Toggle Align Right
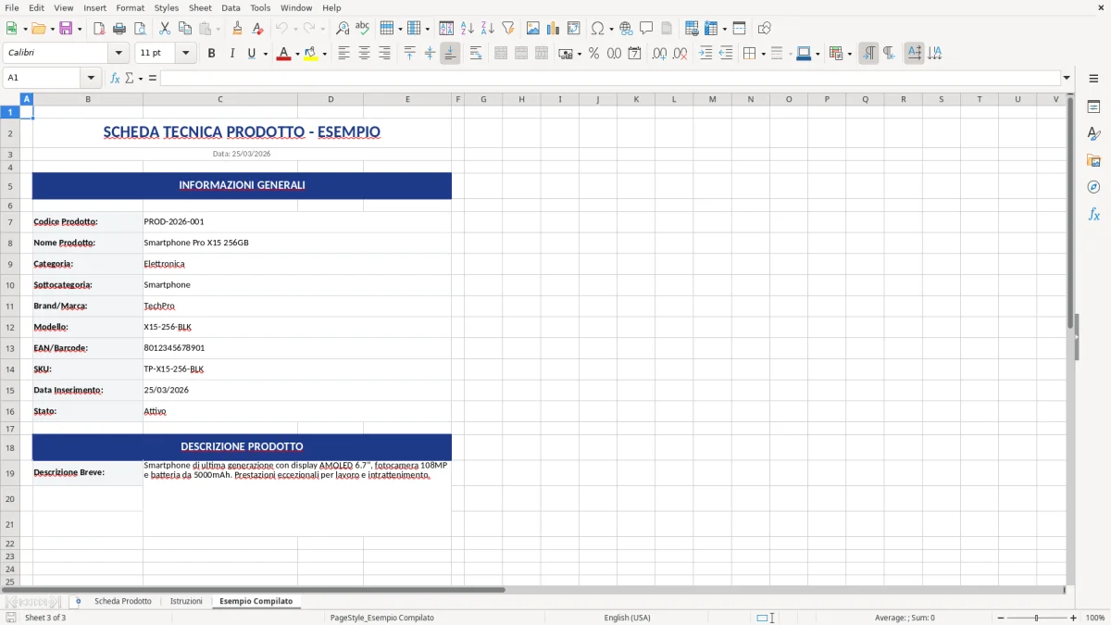The image size is (1111, 625). (x=384, y=54)
